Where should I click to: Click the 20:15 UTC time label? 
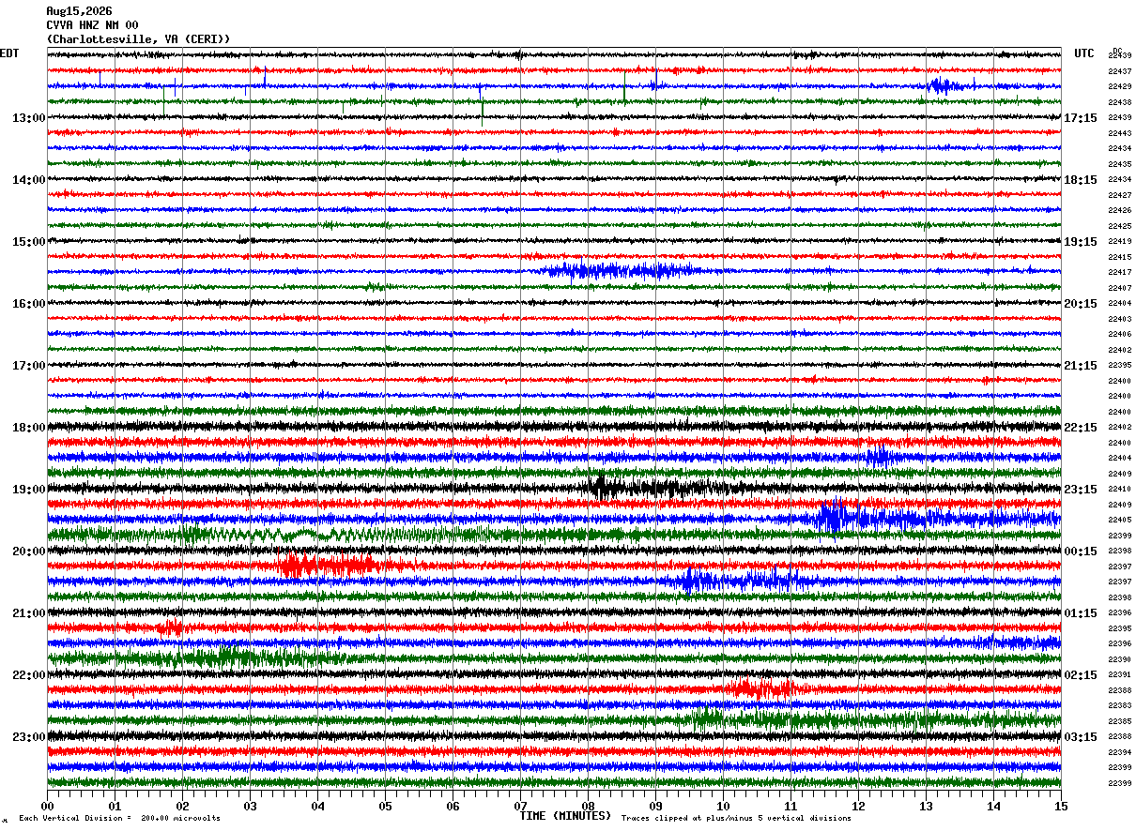pyautogui.click(x=1081, y=304)
